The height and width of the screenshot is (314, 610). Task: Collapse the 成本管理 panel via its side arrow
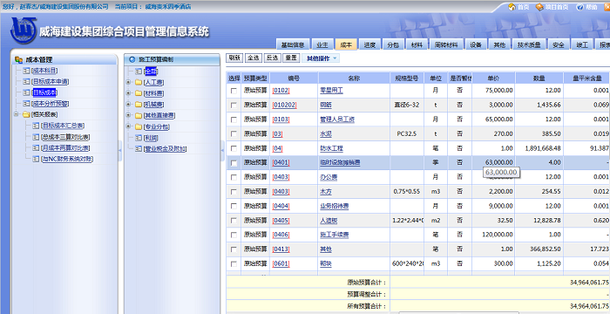click(120, 151)
